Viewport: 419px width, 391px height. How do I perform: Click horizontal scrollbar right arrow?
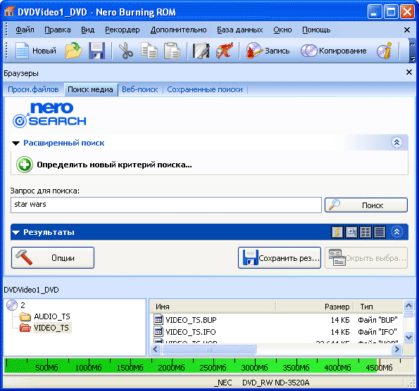397,349
